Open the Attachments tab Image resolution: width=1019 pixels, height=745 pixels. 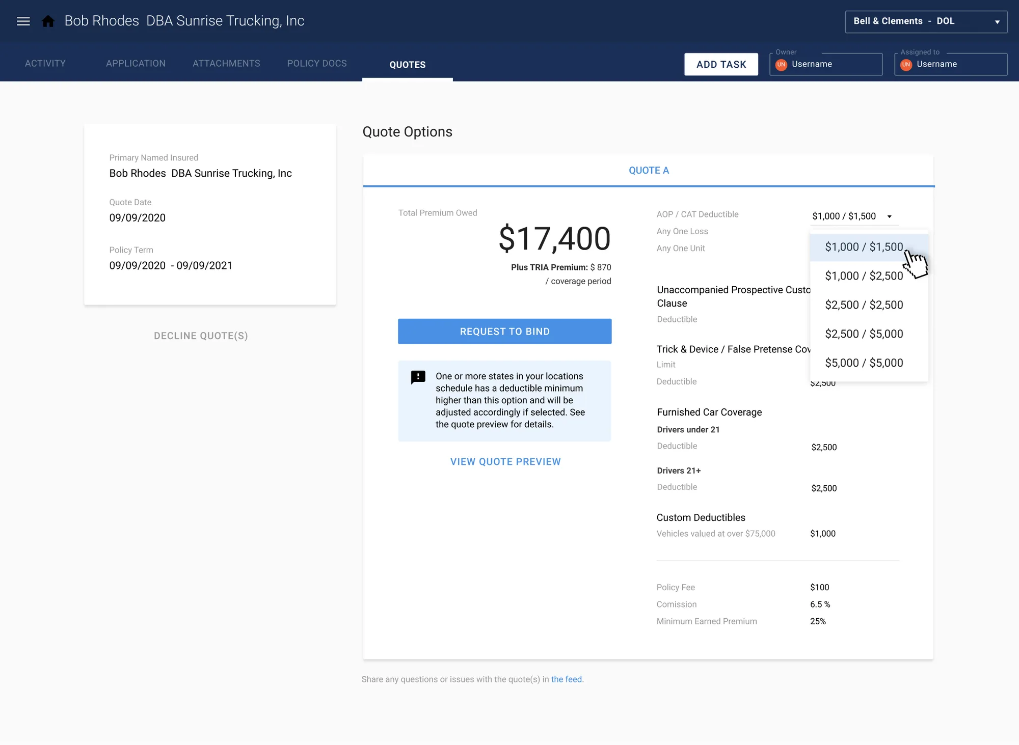[x=226, y=63]
